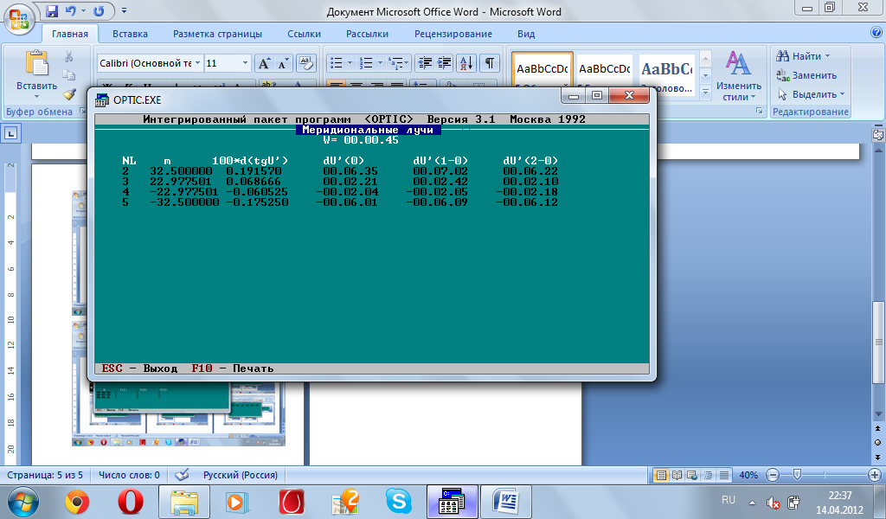The height and width of the screenshot is (519, 886).
Task: Click the spelling check status icon
Action: point(182,475)
